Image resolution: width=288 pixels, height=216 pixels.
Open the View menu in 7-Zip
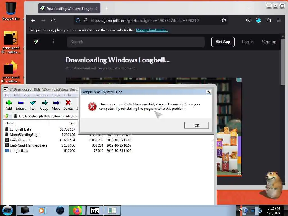(27, 95)
